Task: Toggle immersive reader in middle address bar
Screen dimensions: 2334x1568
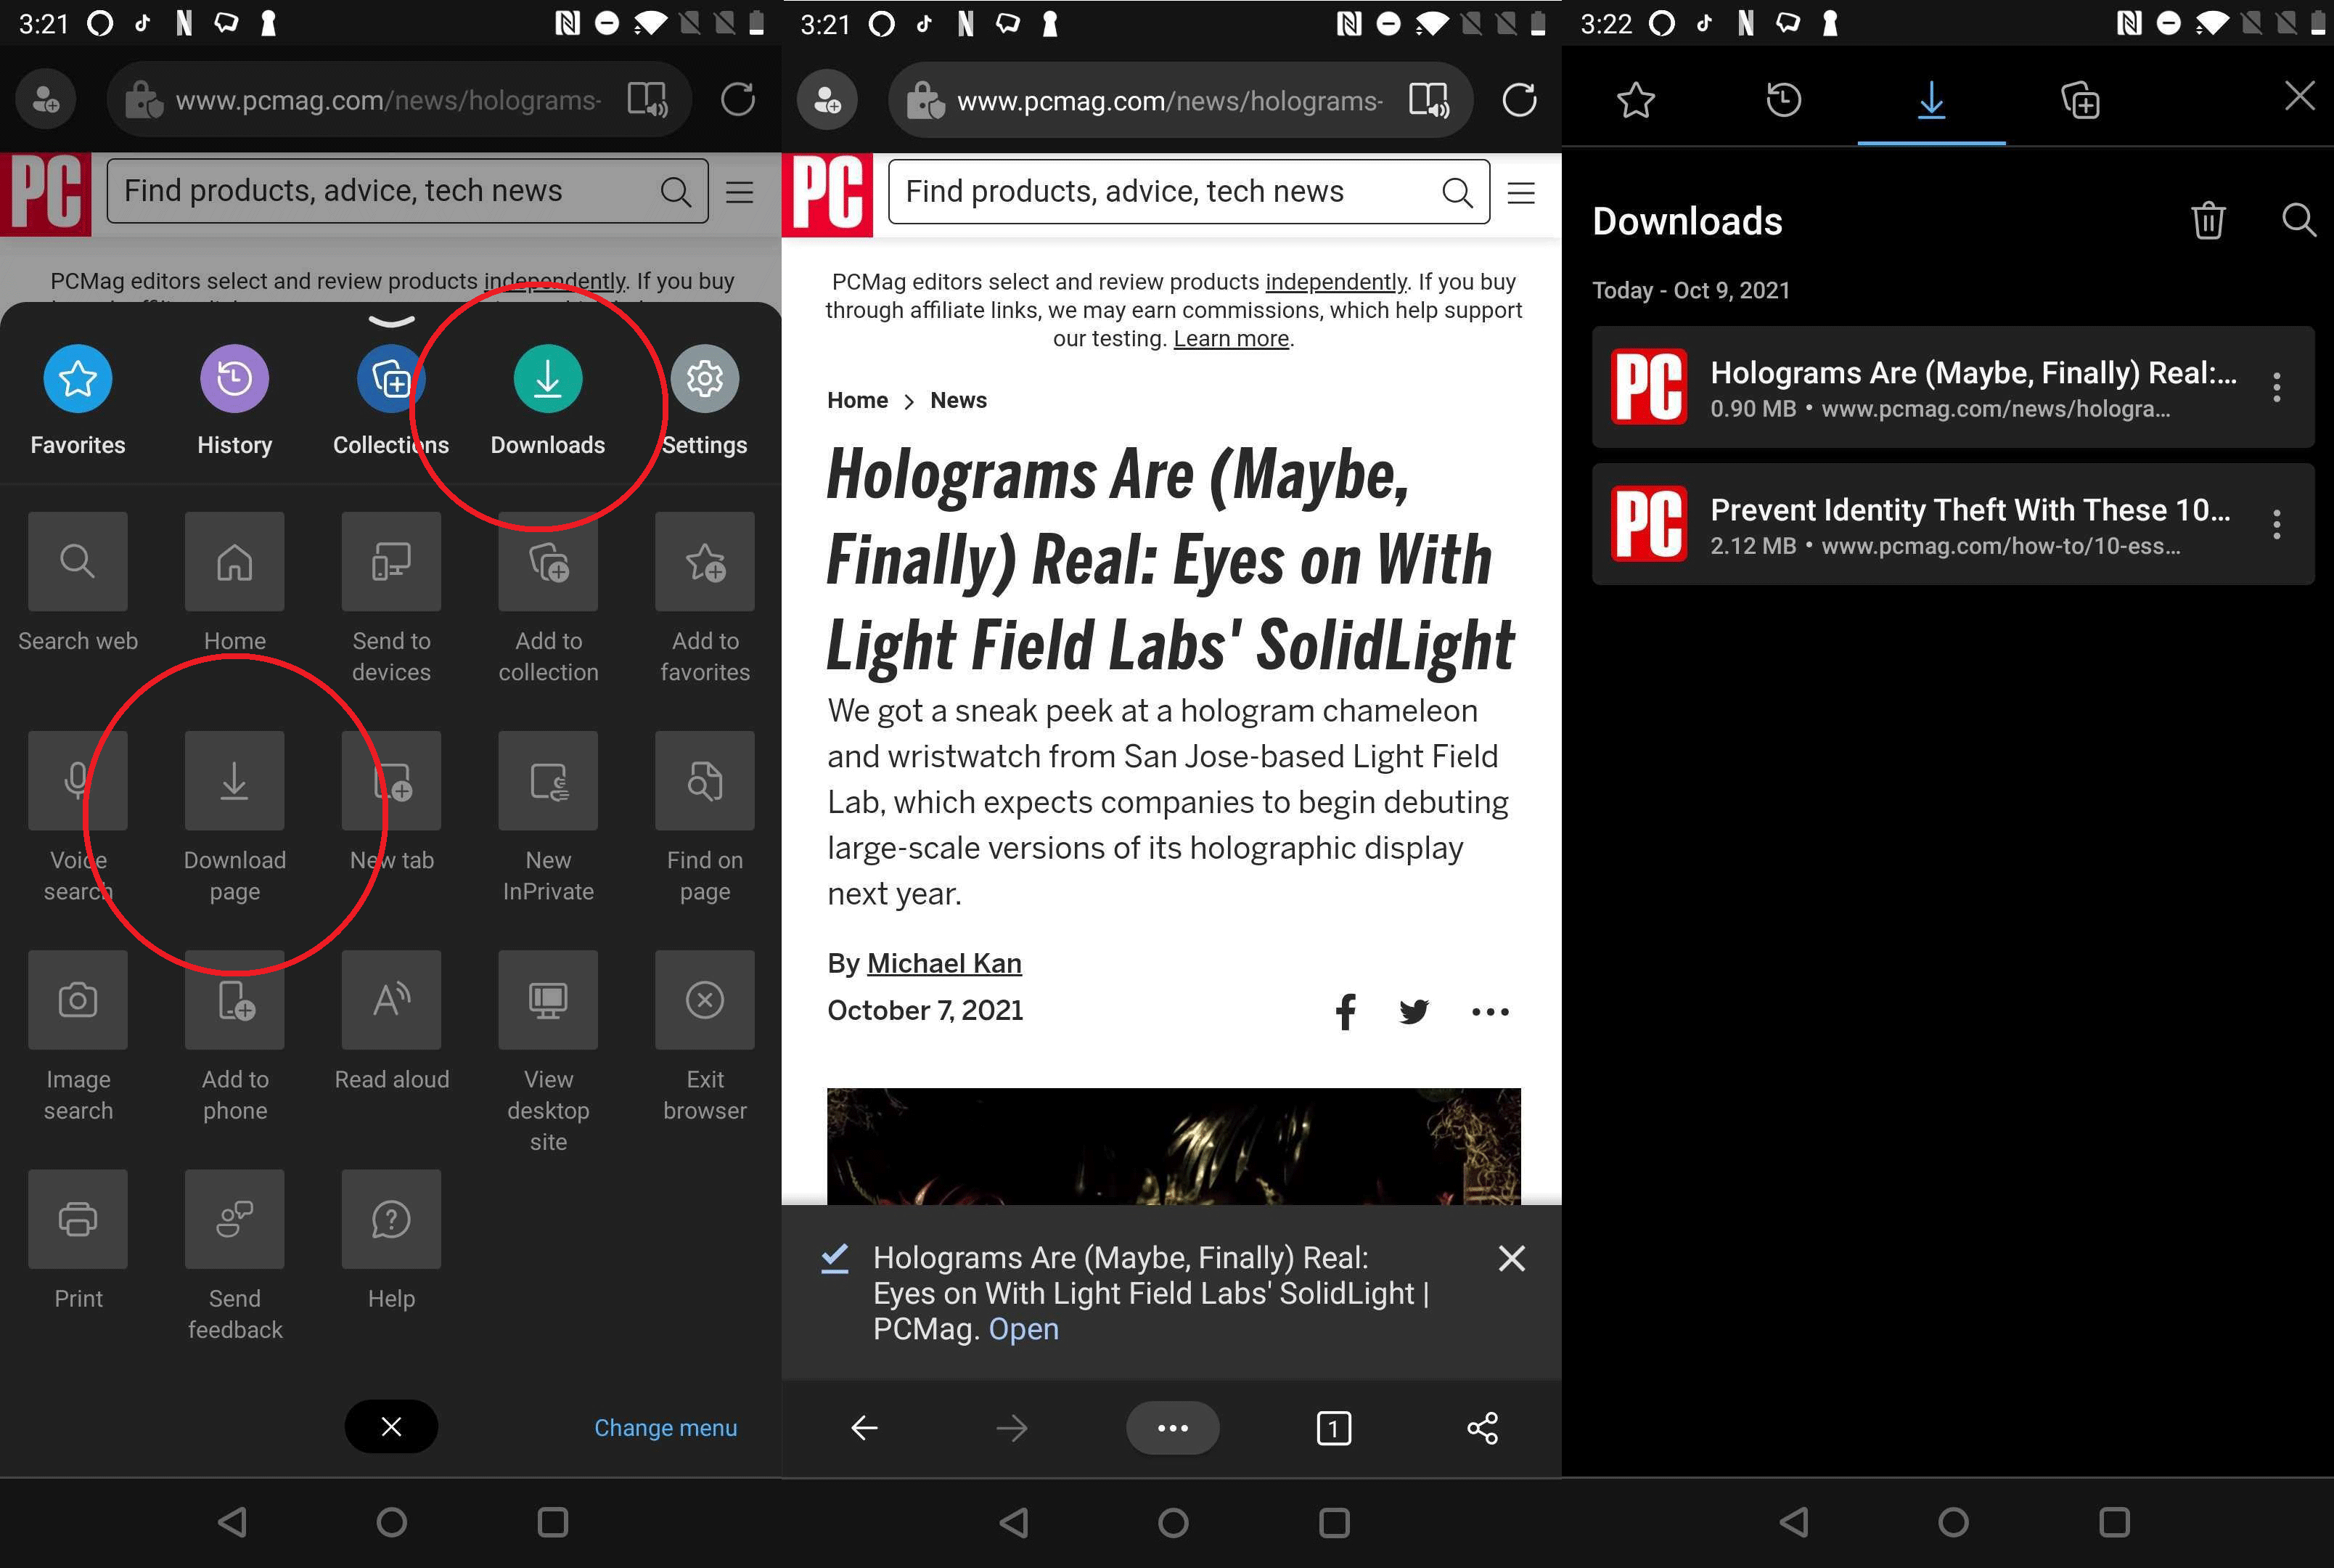Action: point(1428,100)
